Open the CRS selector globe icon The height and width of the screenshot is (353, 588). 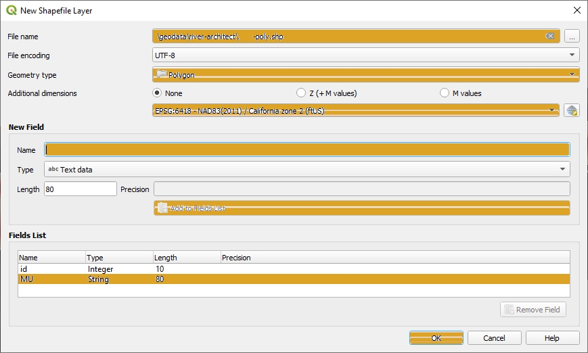(572, 110)
